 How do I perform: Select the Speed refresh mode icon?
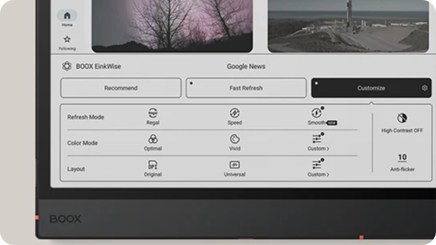coord(235,113)
